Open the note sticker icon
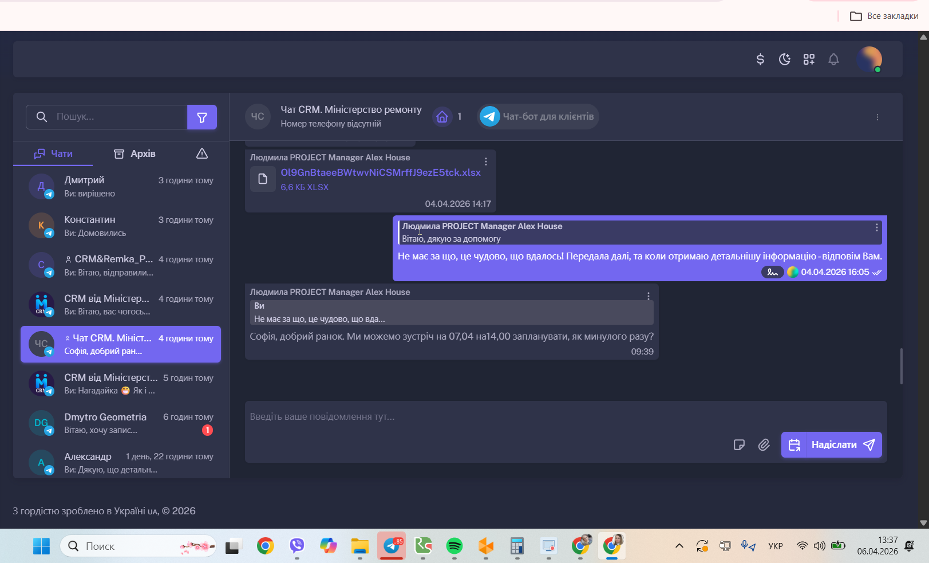The height and width of the screenshot is (563, 929). [x=739, y=445]
